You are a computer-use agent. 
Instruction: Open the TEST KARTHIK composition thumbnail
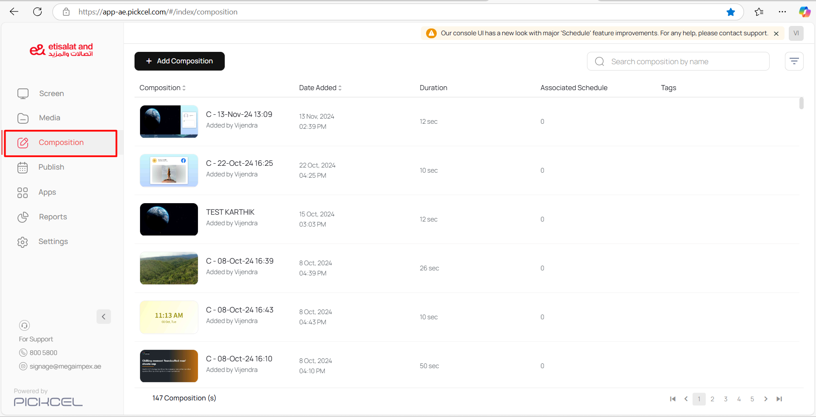click(x=169, y=219)
